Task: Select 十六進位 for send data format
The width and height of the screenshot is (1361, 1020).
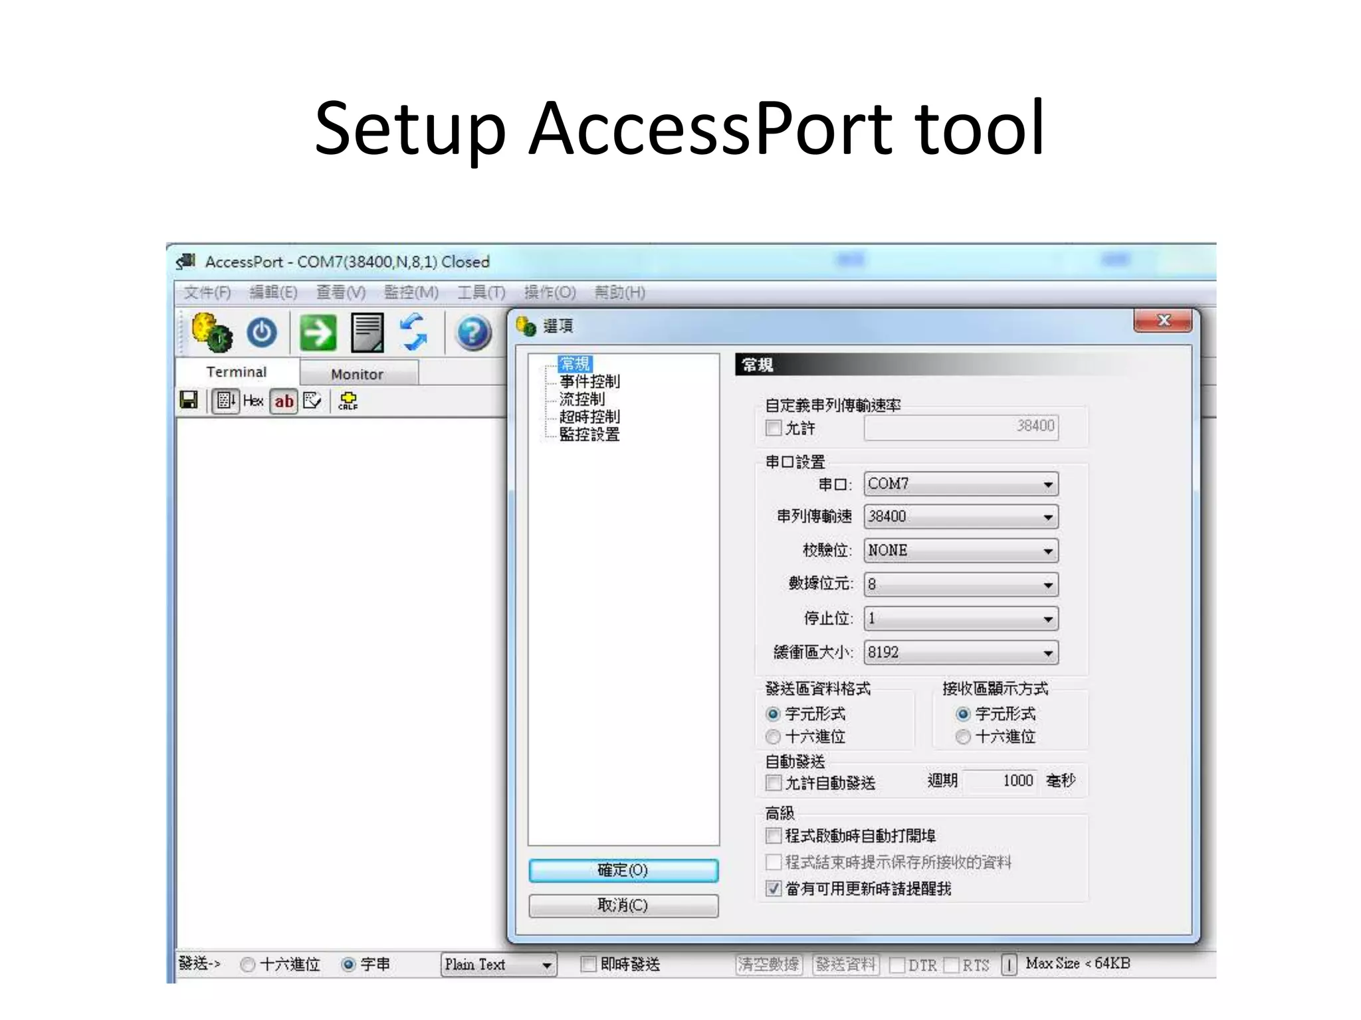Action: (773, 736)
